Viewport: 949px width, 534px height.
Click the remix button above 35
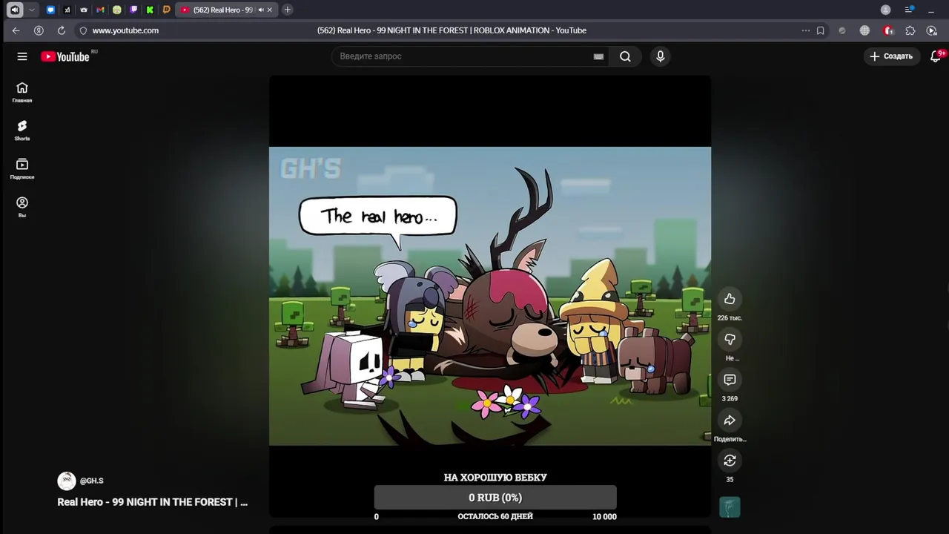730,461
